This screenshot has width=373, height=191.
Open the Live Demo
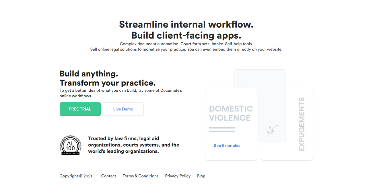[x=123, y=109]
